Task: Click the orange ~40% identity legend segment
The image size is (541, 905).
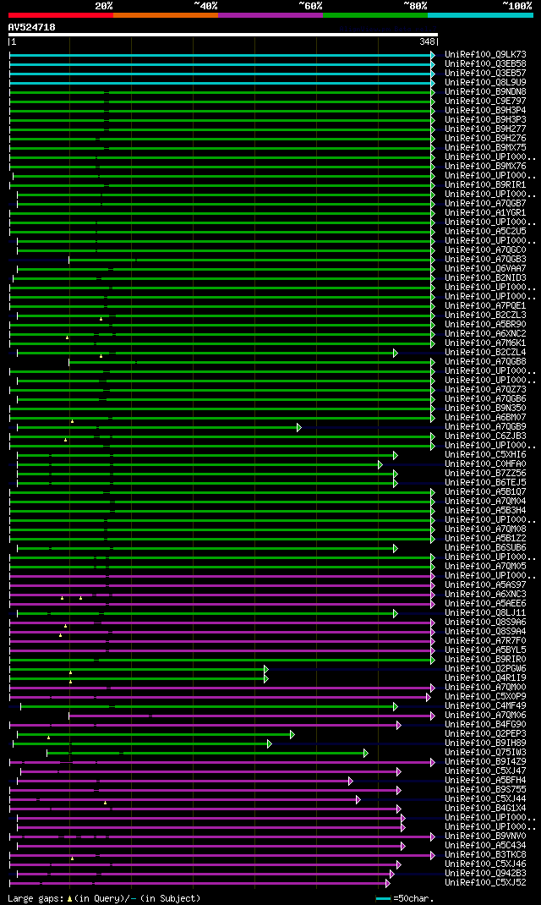Action: click(x=166, y=15)
